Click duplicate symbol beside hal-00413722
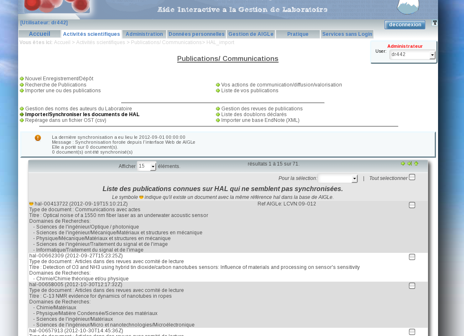Image resolution: width=464 pixels, height=336 pixels. (x=31, y=204)
